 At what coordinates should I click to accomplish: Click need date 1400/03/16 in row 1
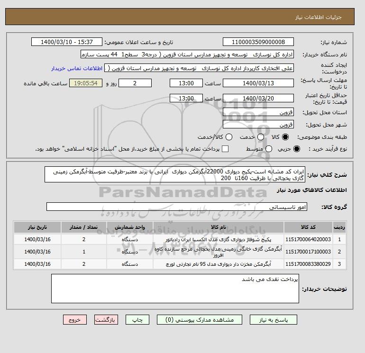pyautogui.click(x=37, y=239)
